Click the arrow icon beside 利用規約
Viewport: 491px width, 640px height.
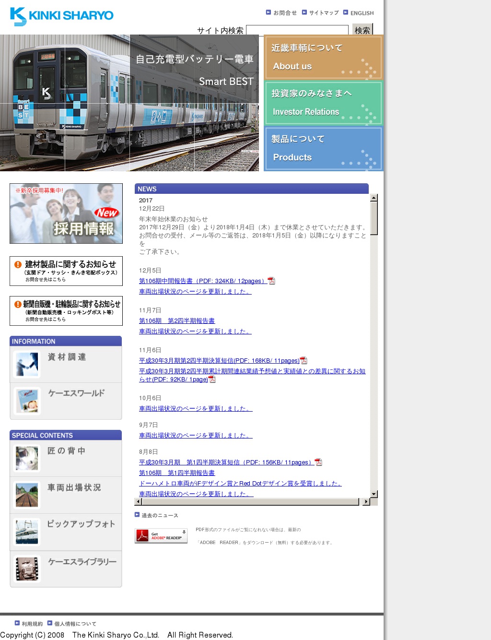17,623
